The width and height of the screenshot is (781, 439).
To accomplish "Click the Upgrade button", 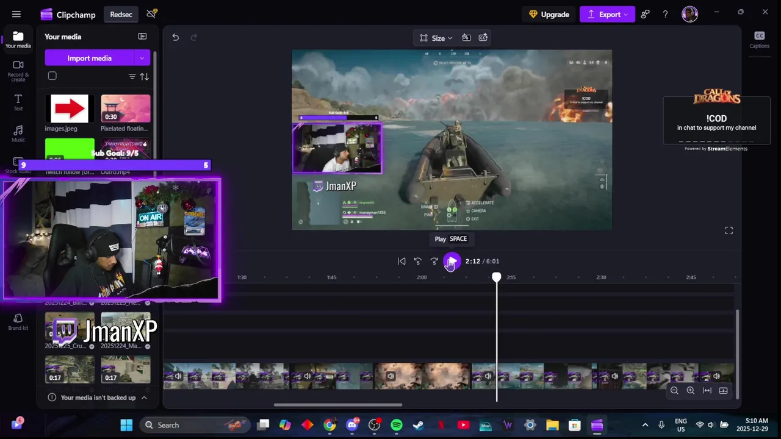I will [x=549, y=14].
